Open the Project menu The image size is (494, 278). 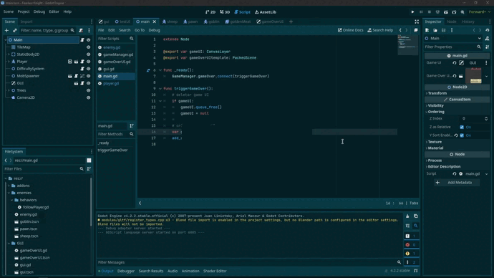(24, 11)
